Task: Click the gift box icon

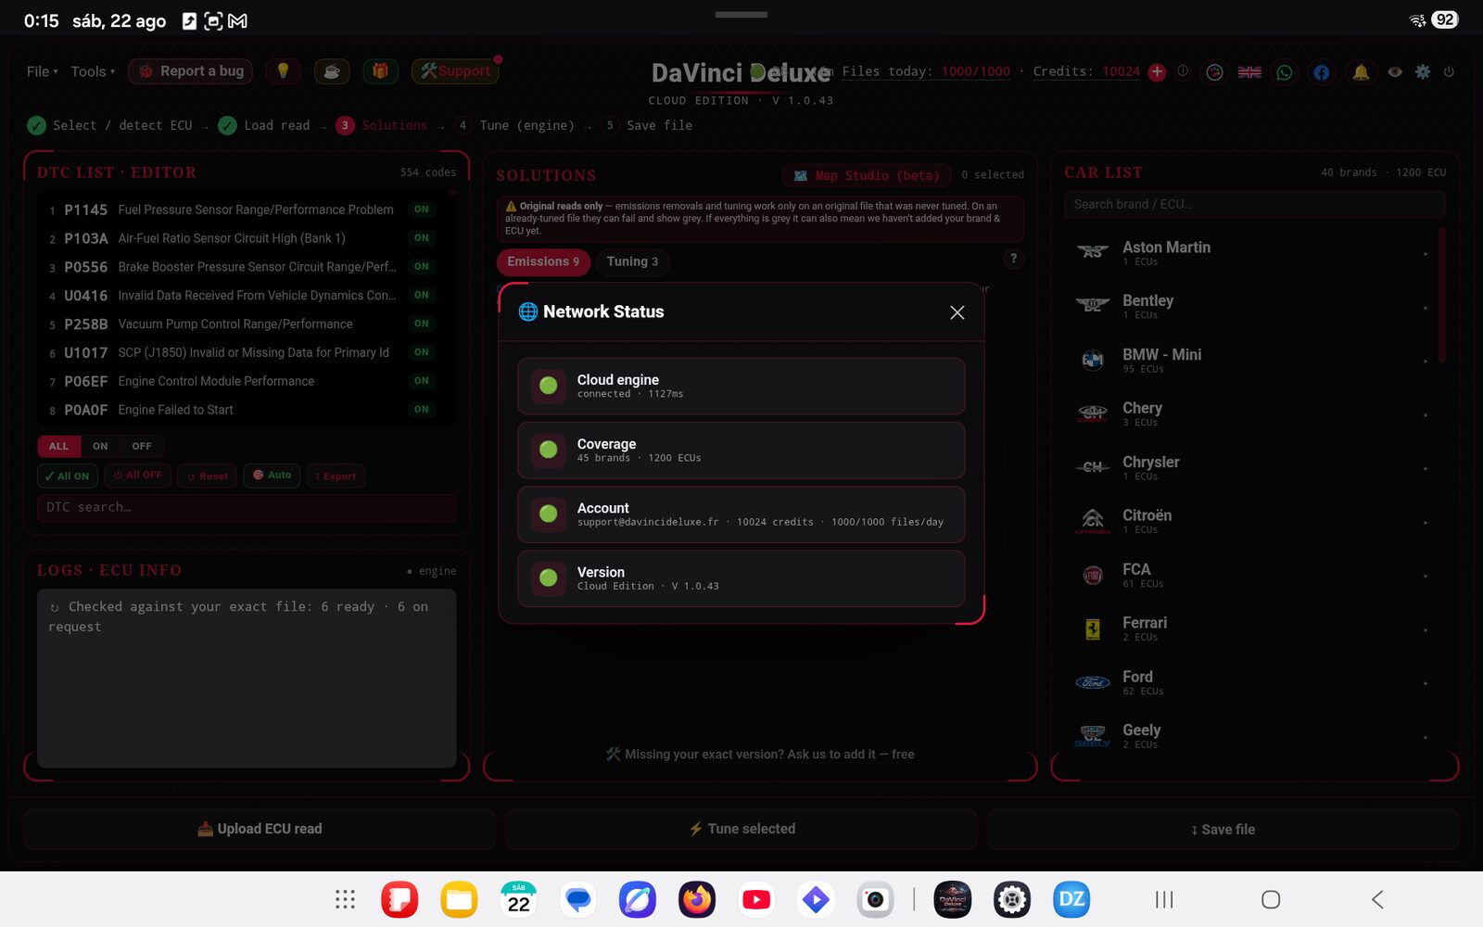Action: pos(380,71)
